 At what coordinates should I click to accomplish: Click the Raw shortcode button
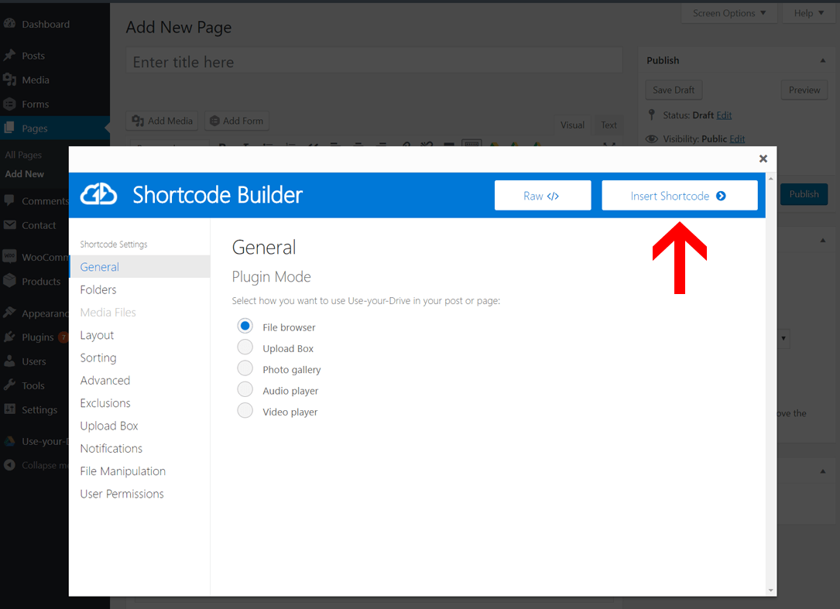[x=543, y=196]
